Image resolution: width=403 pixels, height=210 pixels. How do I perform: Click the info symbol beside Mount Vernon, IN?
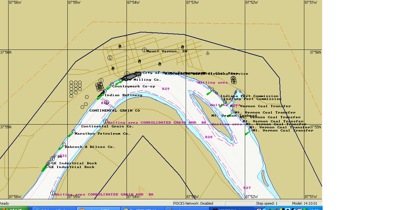tap(144, 50)
